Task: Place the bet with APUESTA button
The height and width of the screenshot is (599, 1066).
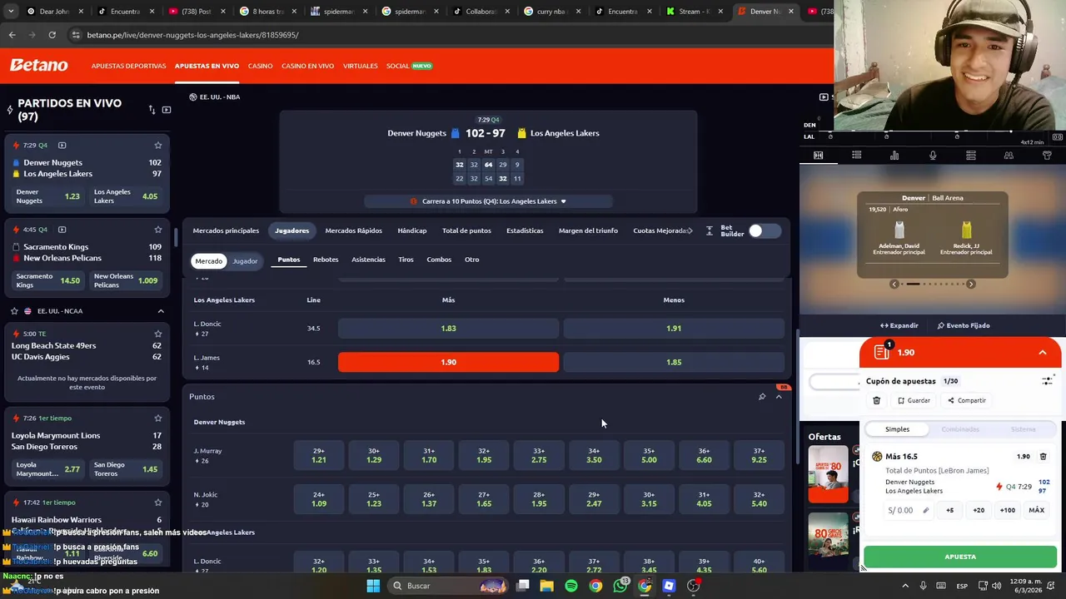Action: 960,557
